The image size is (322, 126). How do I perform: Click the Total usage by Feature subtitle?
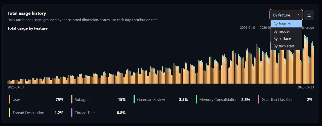click(27, 28)
